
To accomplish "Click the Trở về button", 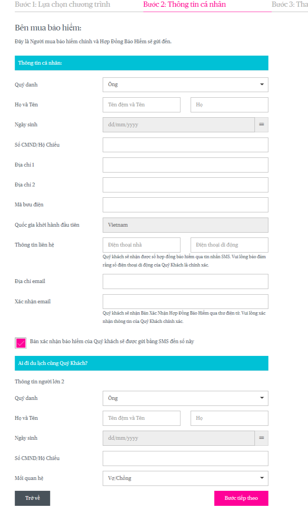I will pos(32,498).
